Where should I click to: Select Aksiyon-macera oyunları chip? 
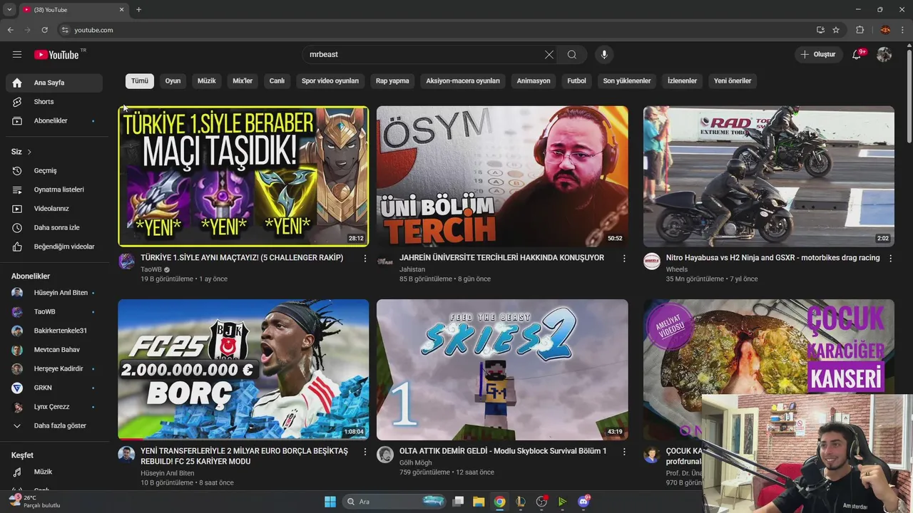point(463,81)
